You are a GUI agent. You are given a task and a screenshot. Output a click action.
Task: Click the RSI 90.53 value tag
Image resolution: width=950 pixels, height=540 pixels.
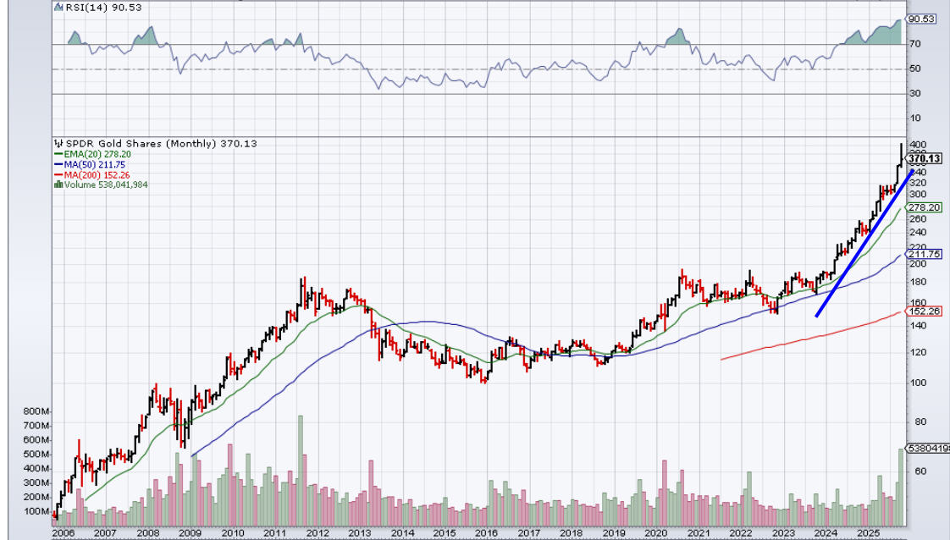[921, 19]
